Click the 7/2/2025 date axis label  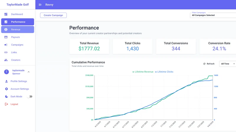point(154,124)
